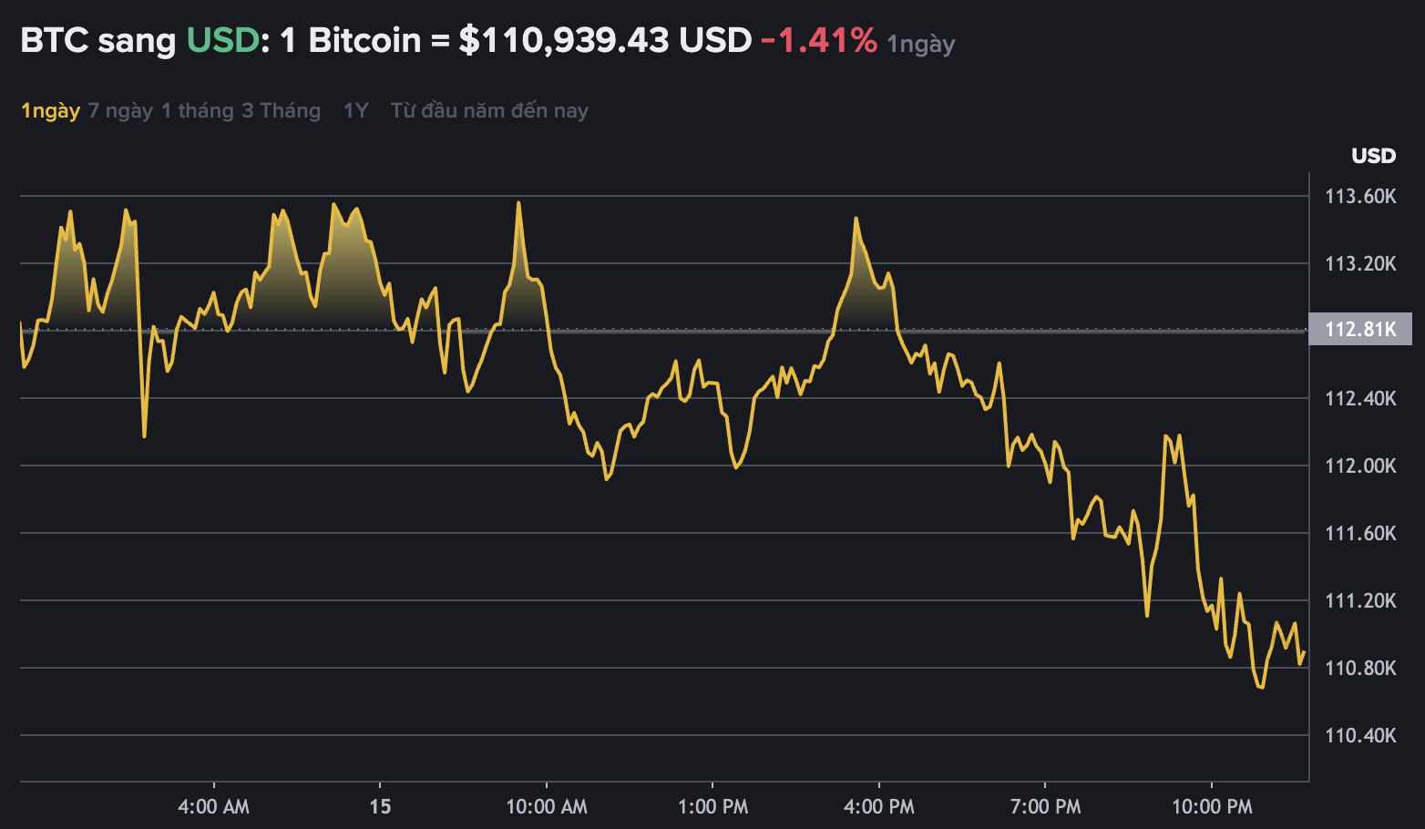The height and width of the screenshot is (829, 1425).
Task: Click the $110,939.43 price in heading
Action: pos(564,40)
